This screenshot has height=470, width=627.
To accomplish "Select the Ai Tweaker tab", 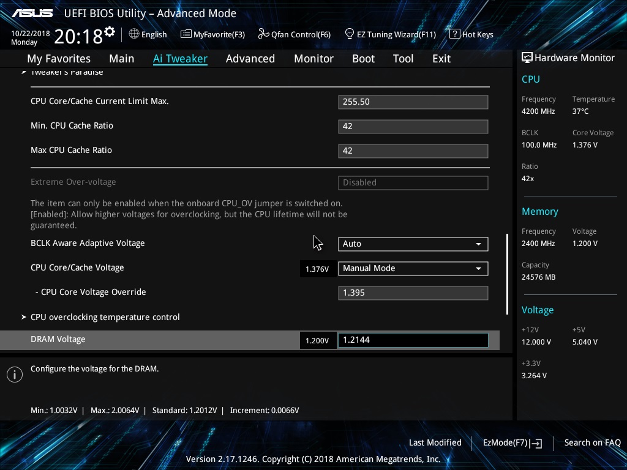I will click(x=181, y=58).
